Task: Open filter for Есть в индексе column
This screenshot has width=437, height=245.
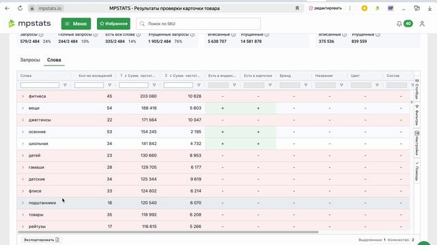Action: (x=234, y=85)
